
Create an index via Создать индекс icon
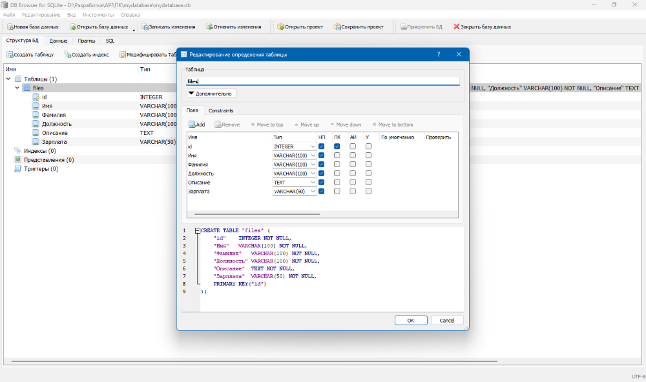pyautogui.click(x=87, y=54)
